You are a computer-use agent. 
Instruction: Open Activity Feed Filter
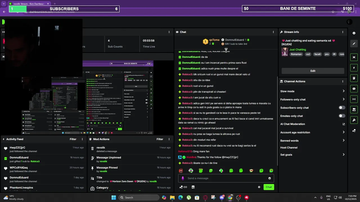point(73,139)
